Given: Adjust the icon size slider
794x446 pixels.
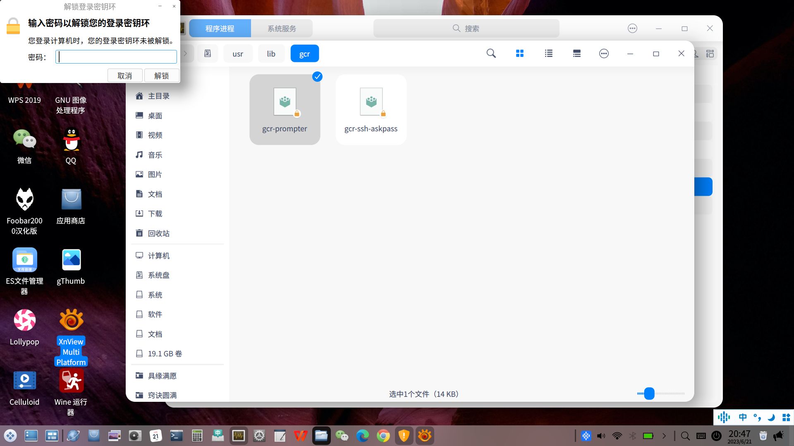Looking at the screenshot, I should 650,394.
